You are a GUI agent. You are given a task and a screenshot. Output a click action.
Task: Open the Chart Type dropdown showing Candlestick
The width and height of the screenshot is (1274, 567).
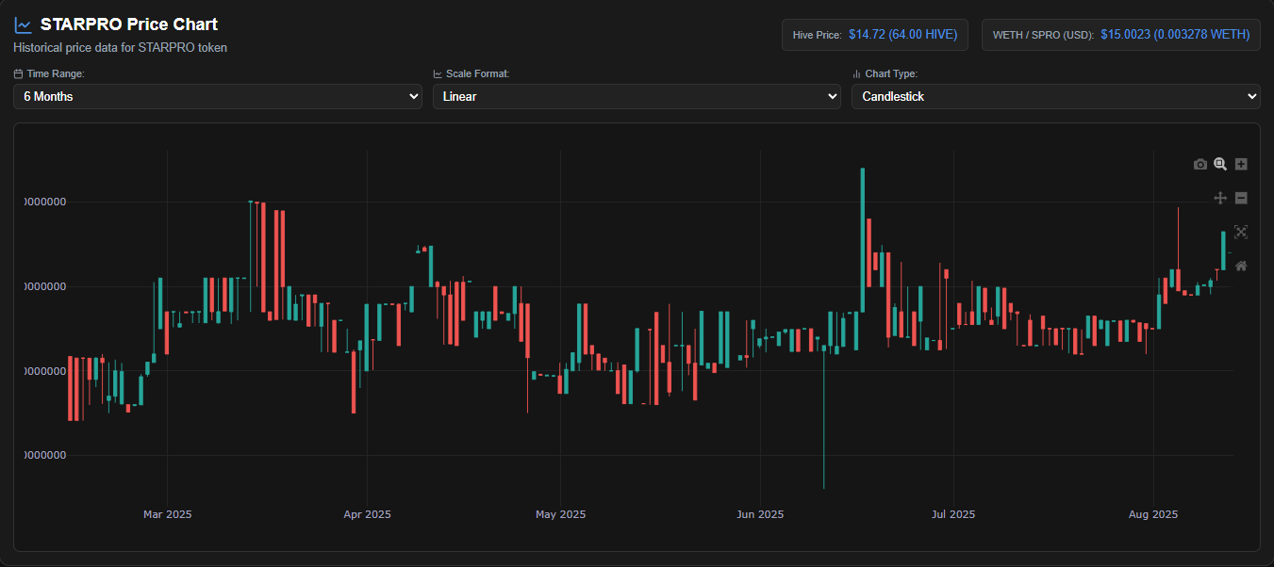click(x=1055, y=96)
